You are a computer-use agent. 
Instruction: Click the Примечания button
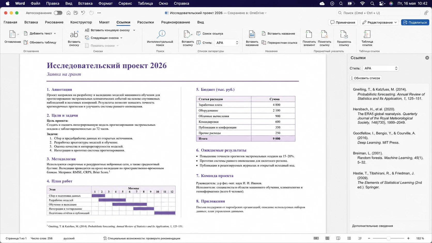point(343,22)
